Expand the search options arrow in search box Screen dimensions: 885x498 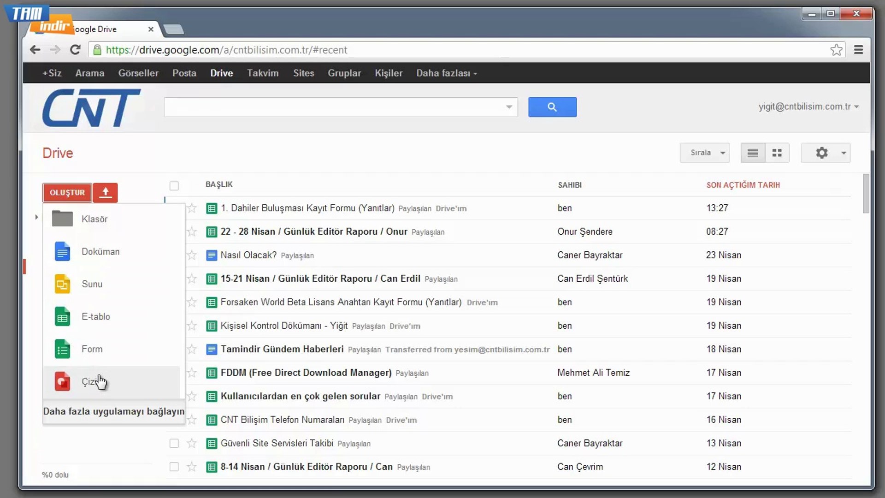(509, 107)
